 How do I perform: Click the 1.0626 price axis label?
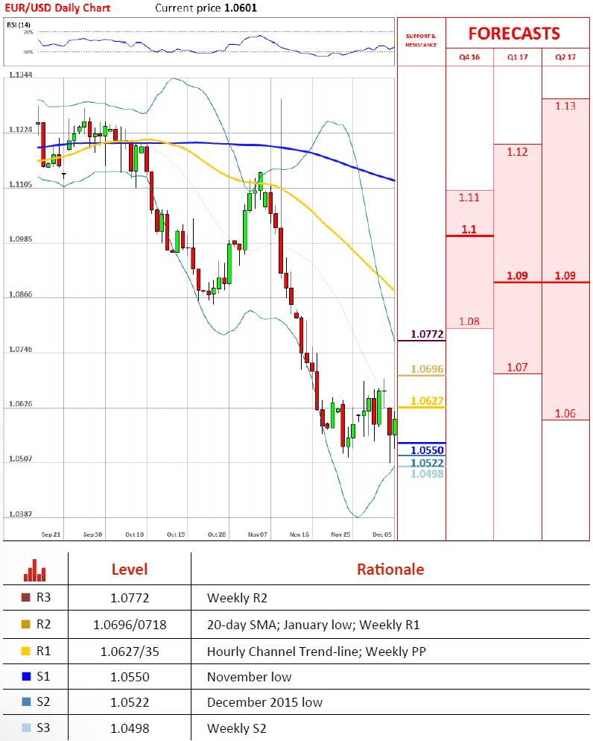point(21,404)
